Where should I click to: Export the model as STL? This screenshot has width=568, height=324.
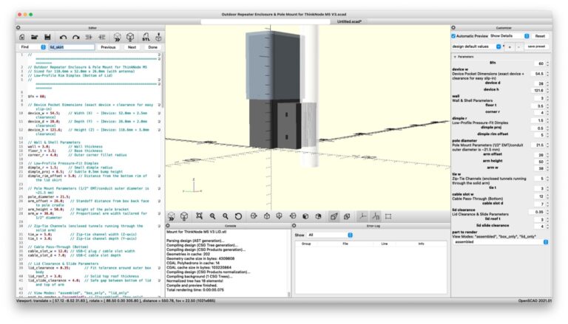pos(146,37)
